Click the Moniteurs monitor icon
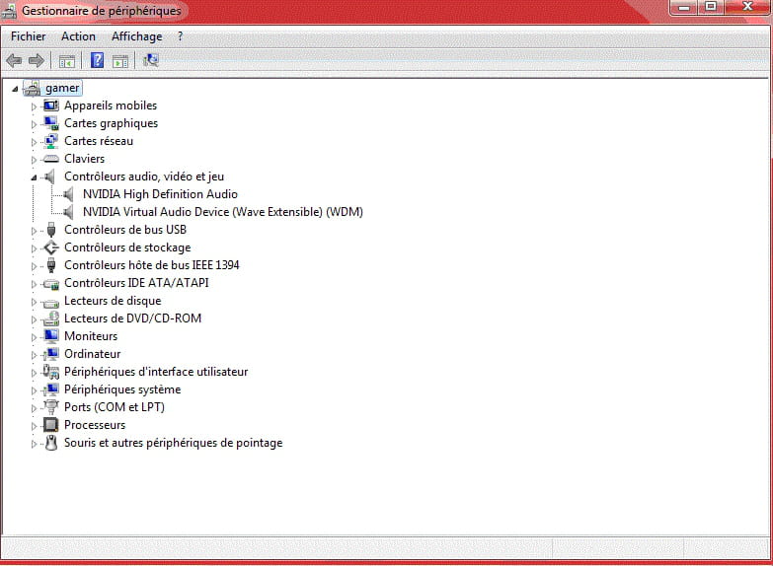Image resolution: width=773 pixels, height=566 pixels. click(50, 336)
